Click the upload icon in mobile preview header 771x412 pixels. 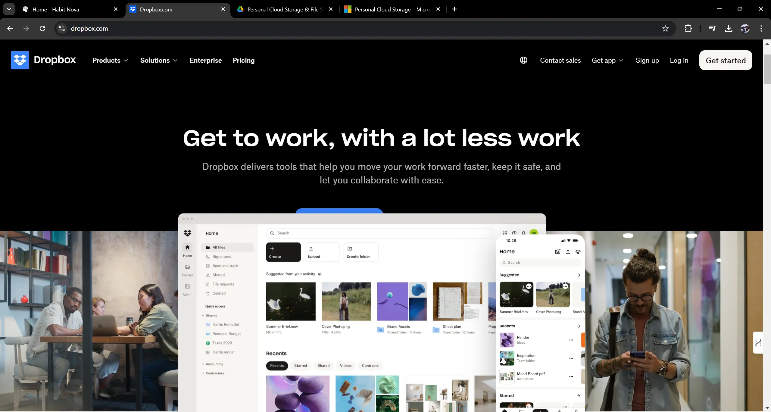click(x=568, y=252)
